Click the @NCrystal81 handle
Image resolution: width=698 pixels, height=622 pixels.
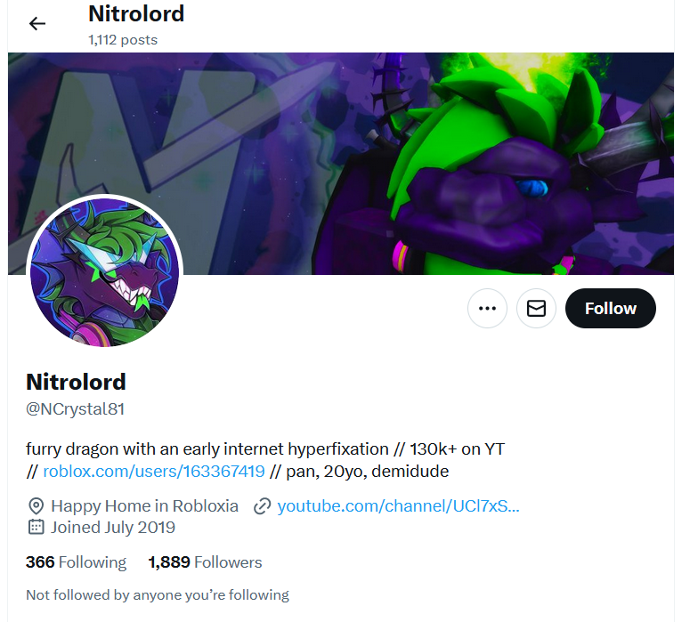click(x=75, y=409)
